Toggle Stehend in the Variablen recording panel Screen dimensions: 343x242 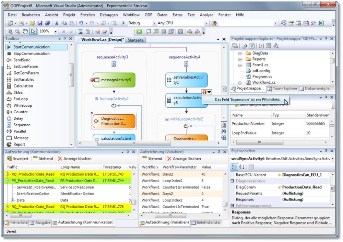tap(152, 159)
